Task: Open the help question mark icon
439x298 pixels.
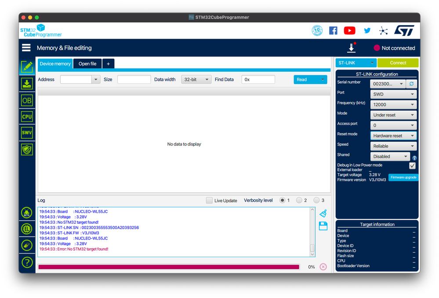Action: pyautogui.click(x=27, y=262)
